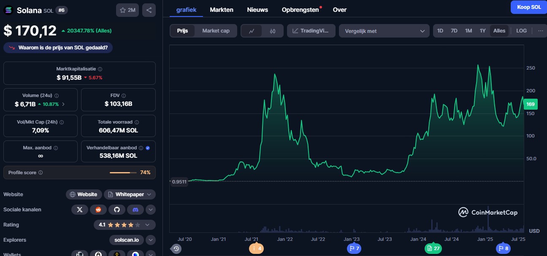Screen dimensions: 547x256
Task: Set chart range to 1M
Action: coord(468,31)
